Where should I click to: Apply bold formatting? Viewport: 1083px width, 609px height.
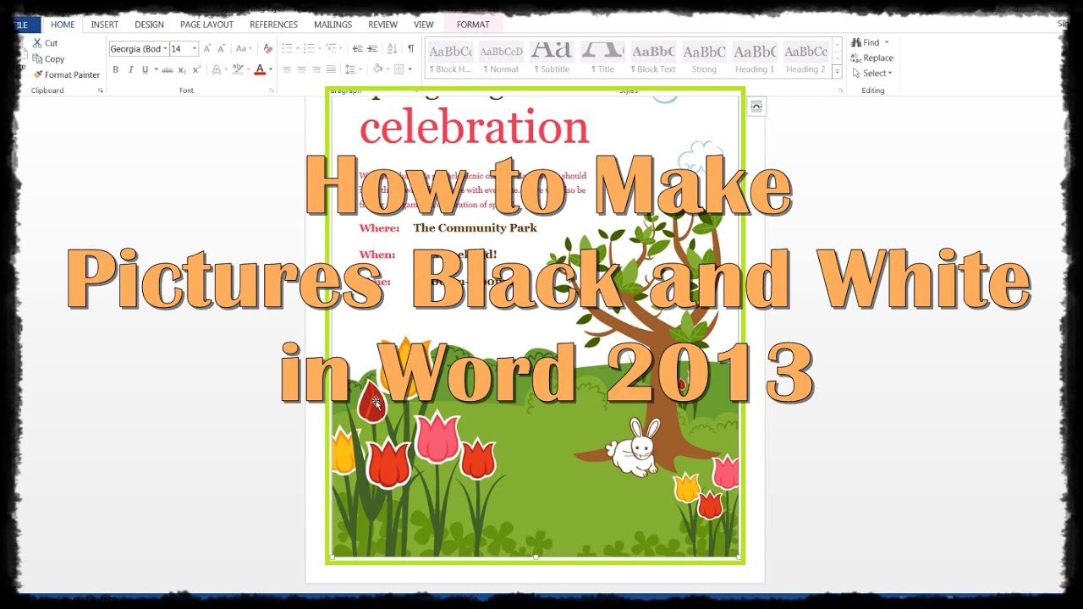(x=115, y=69)
